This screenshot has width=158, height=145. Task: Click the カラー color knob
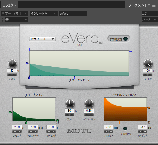click(x=70, y=104)
